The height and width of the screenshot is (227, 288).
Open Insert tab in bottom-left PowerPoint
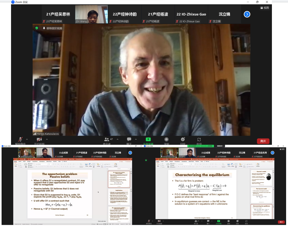pos(20,162)
